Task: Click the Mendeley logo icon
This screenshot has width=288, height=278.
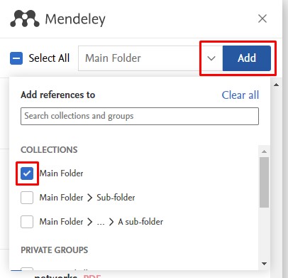Action: (25, 18)
